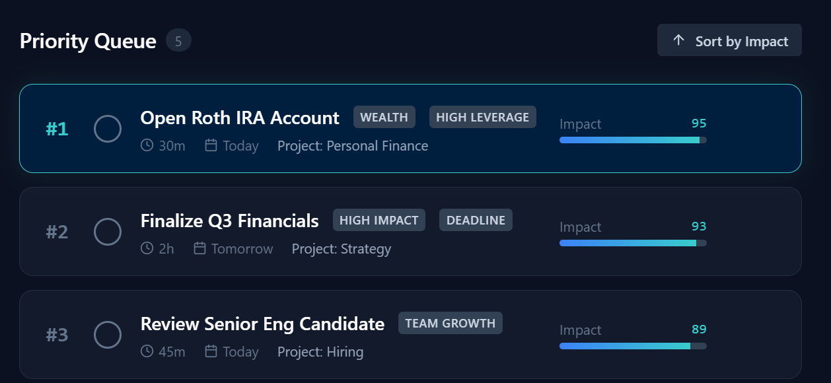Check off Finalize Q3 Financials task
This screenshot has height=383, width=831.
108,232
